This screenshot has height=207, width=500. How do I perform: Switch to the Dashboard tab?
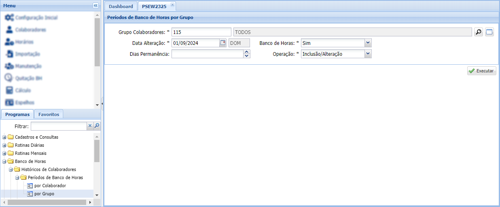click(121, 6)
